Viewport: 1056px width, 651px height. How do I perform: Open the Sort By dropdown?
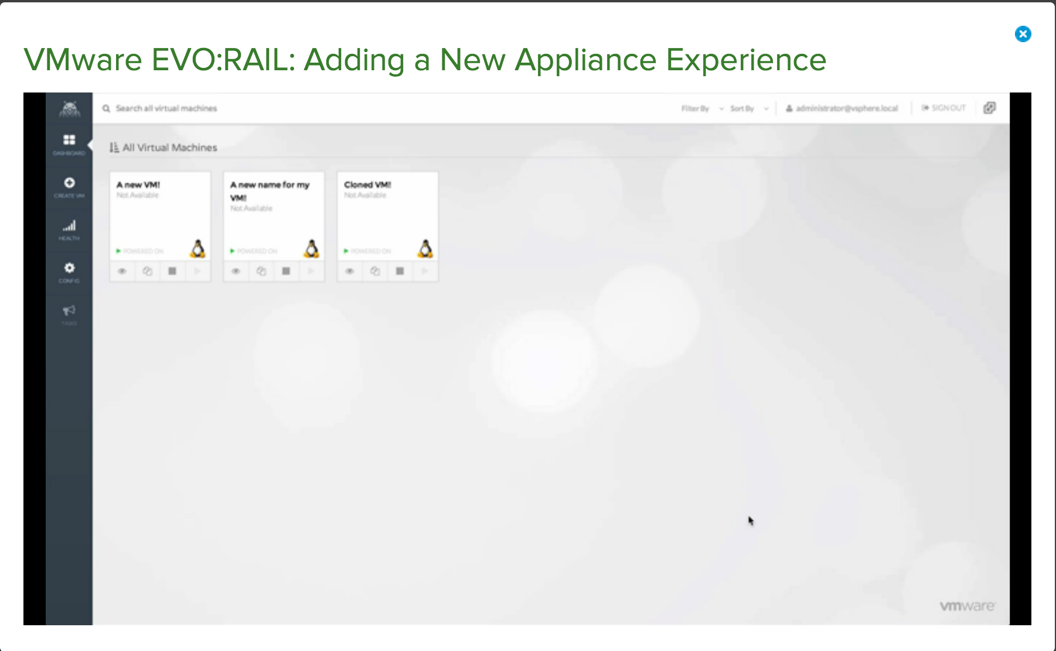[x=749, y=108]
